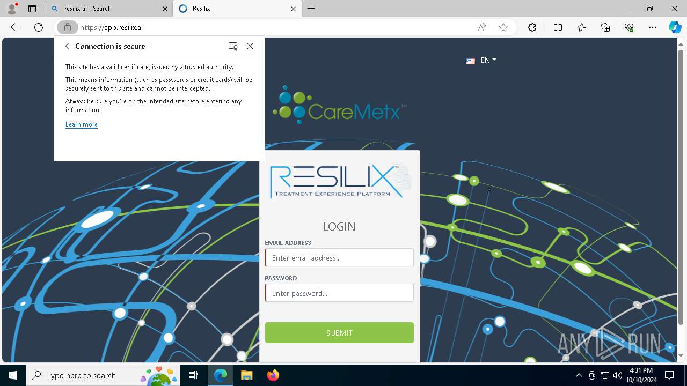The image size is (687, 386).
Task: Click the Read aloud icon
Action: [482, 27]
